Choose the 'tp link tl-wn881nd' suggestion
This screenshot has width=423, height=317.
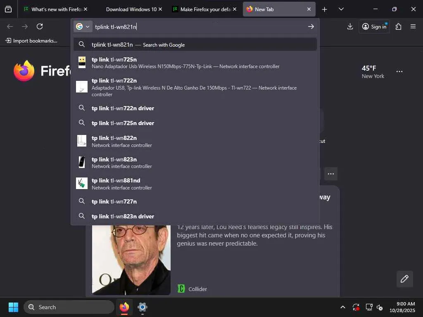[x=195, y=184]
